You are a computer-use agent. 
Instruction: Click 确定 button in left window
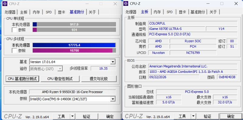pyautogui.click(x=110, y=116)
